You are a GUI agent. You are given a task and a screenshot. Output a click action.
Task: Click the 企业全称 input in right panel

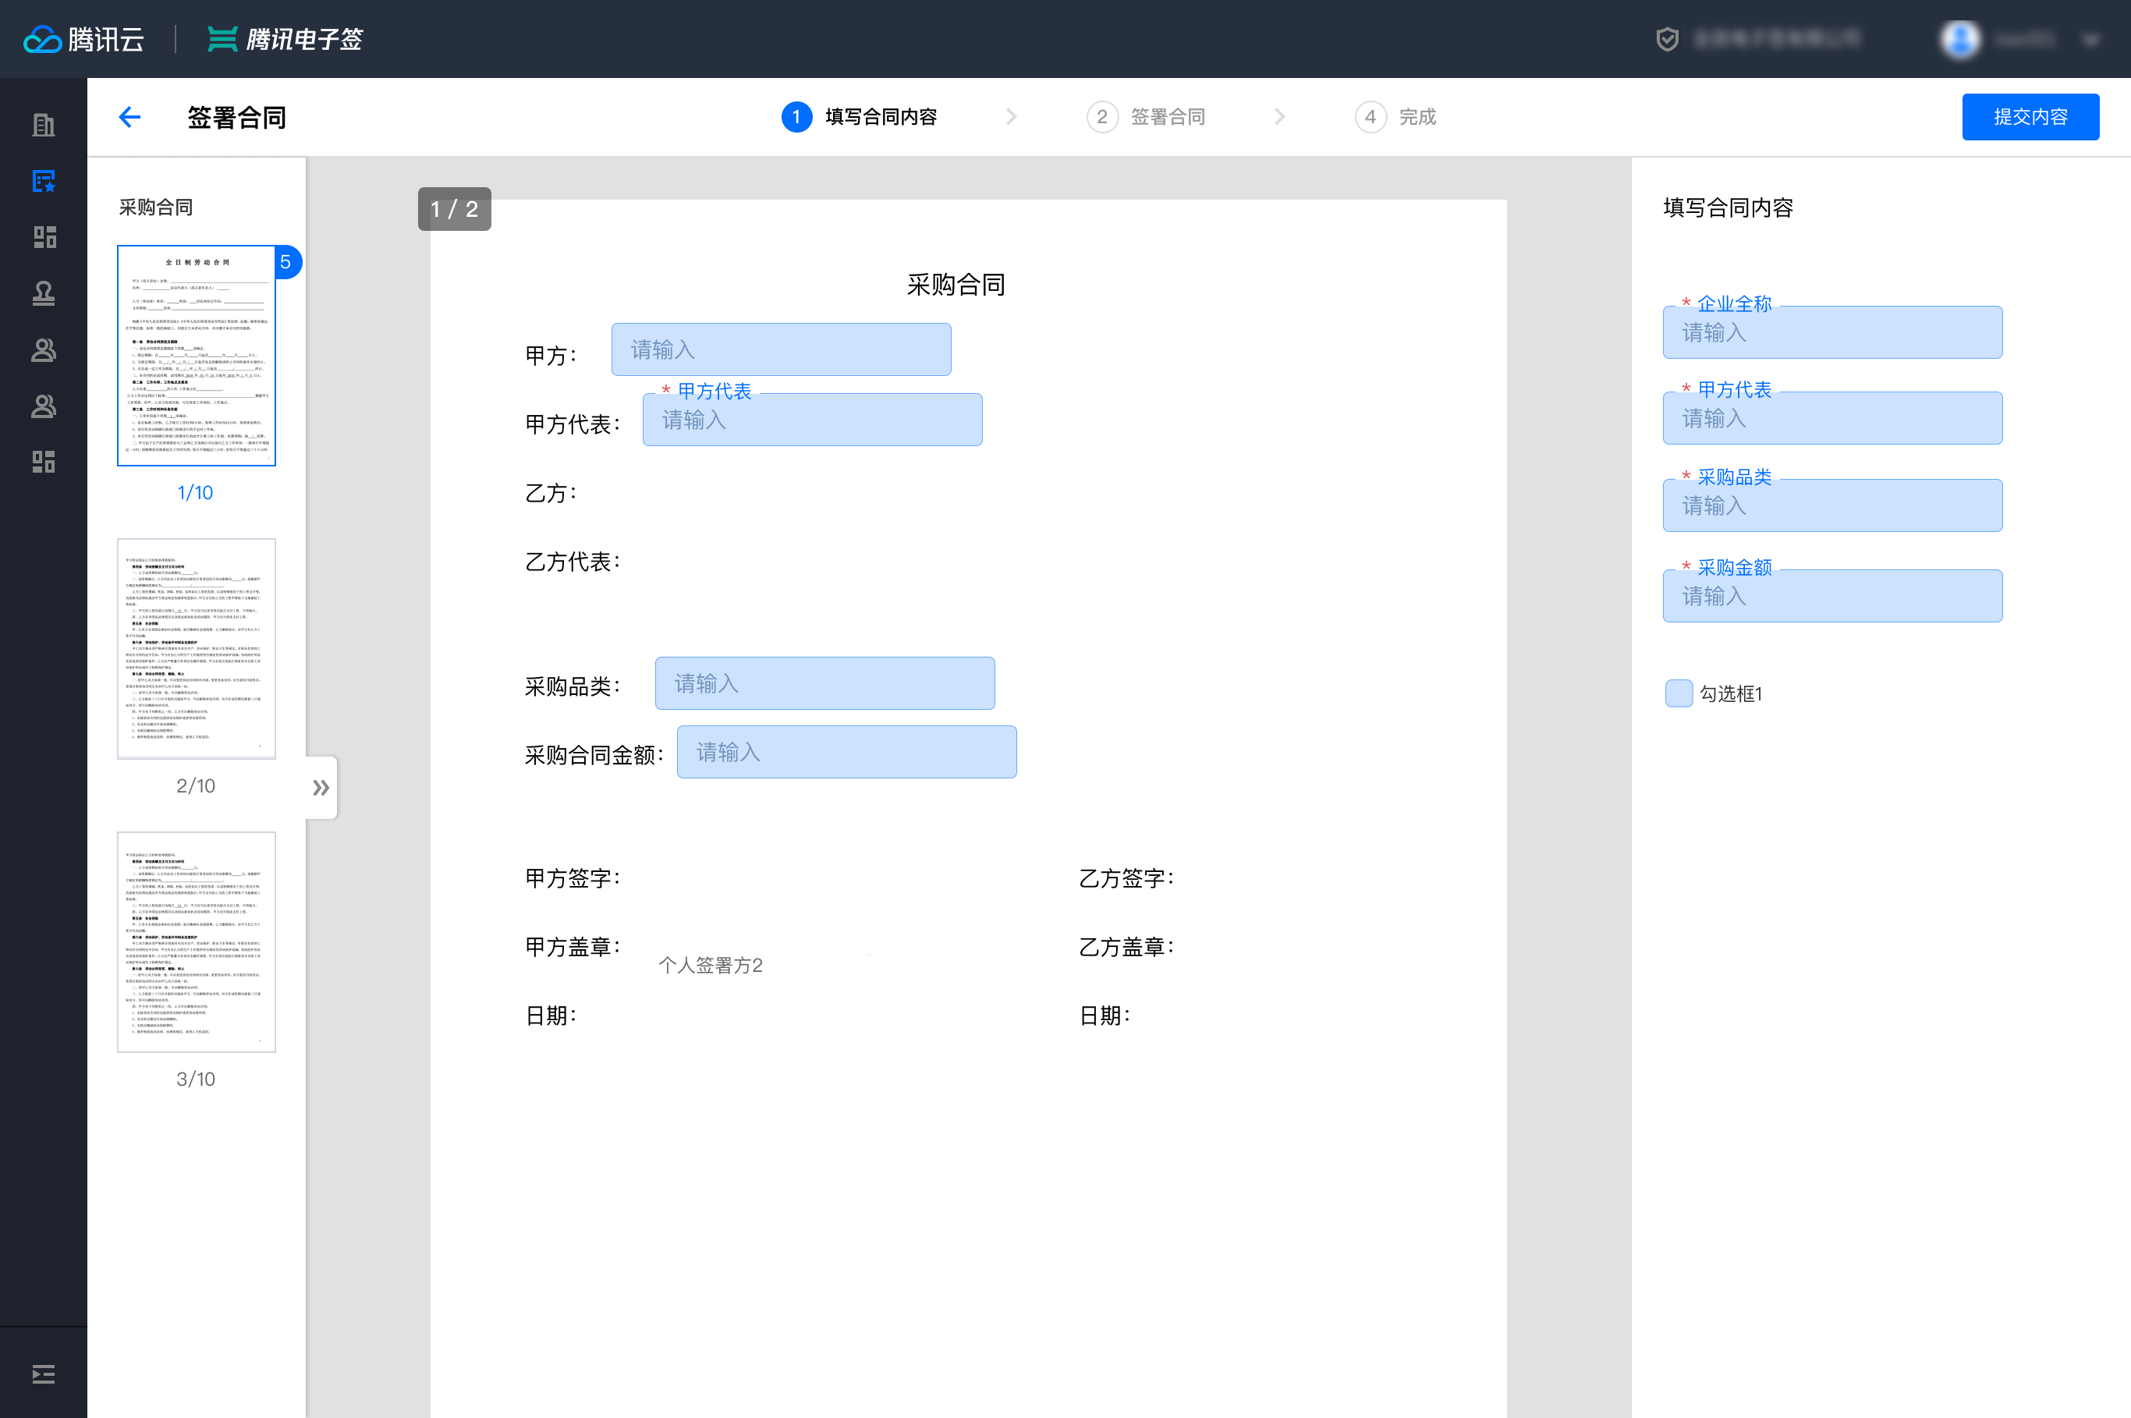pyautogui.click(x=1831, y=333)
